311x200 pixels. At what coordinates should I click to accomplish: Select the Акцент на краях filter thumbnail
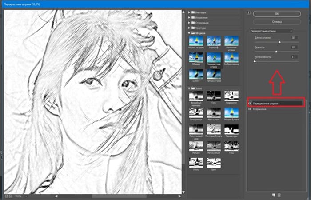pos(196,41)
